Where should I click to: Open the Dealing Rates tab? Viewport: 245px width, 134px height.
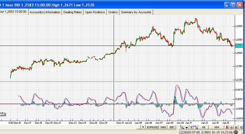click(x=73, y=12)
